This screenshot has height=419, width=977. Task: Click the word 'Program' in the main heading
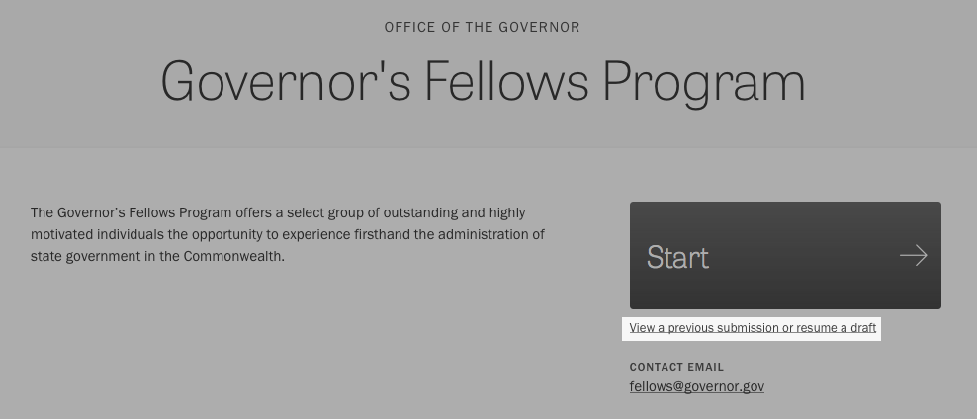click(x=704, y=84)
